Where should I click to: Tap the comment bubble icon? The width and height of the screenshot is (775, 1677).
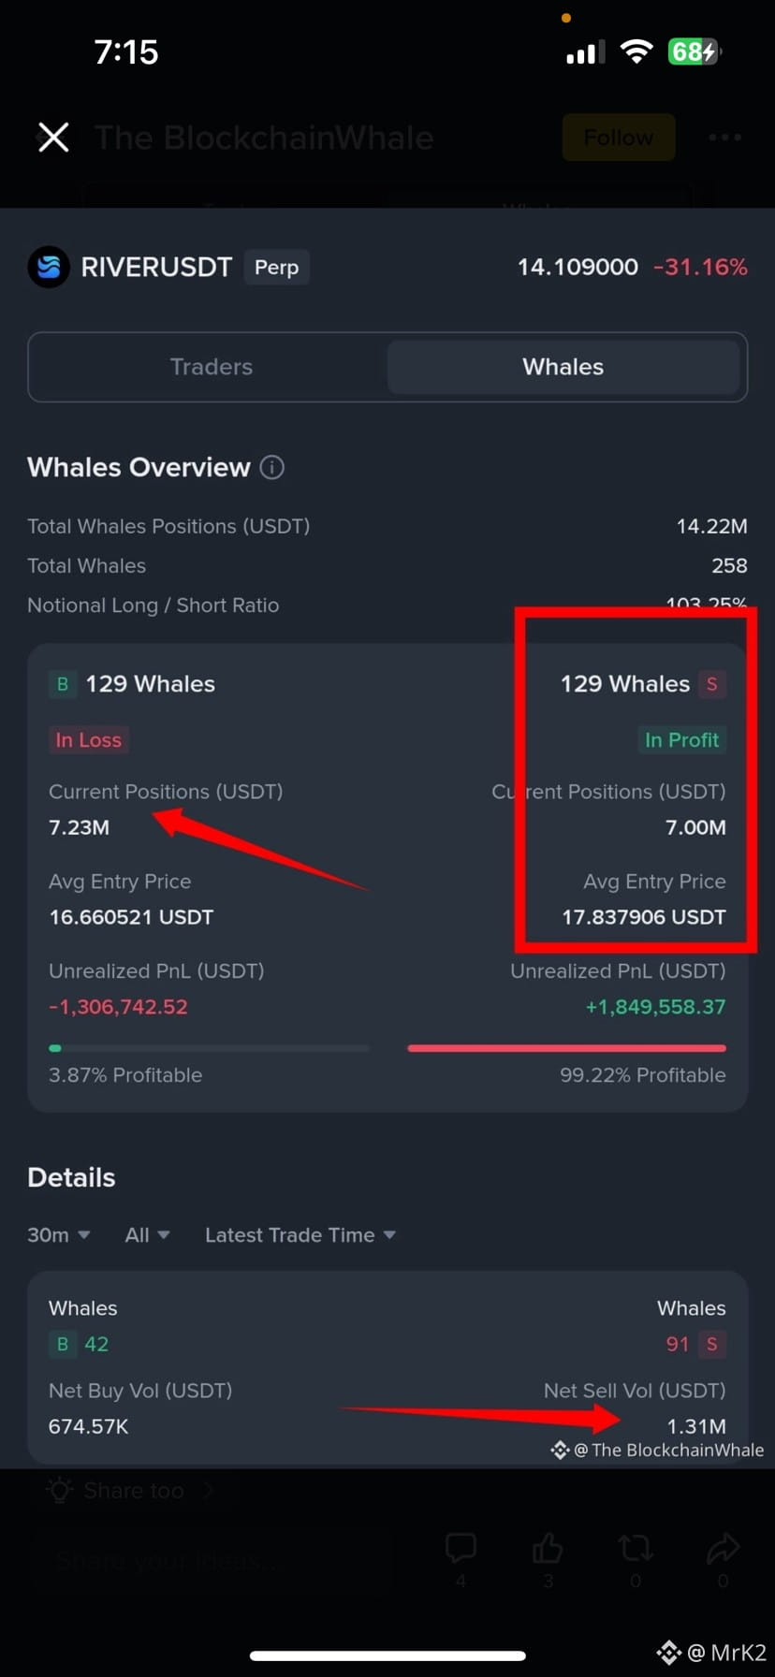tap(461, 1549)
